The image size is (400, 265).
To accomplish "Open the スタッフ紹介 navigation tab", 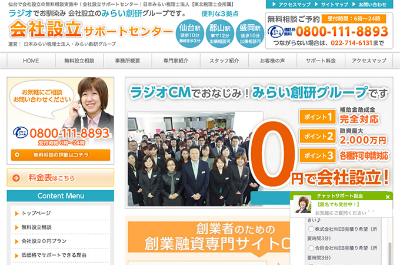I will pyautogui.click(x=224, y=61).
